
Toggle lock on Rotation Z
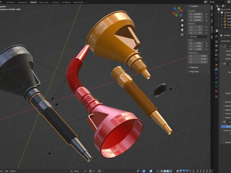[x=206, y=33]
